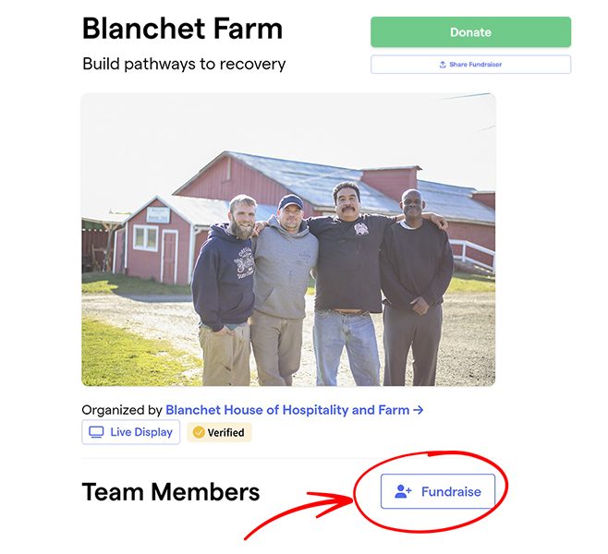Open the farm group photo
This screenshot has width=608, height=554.
tap(288, 239)
